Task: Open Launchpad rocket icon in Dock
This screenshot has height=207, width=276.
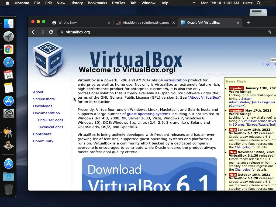Action: 8,36
